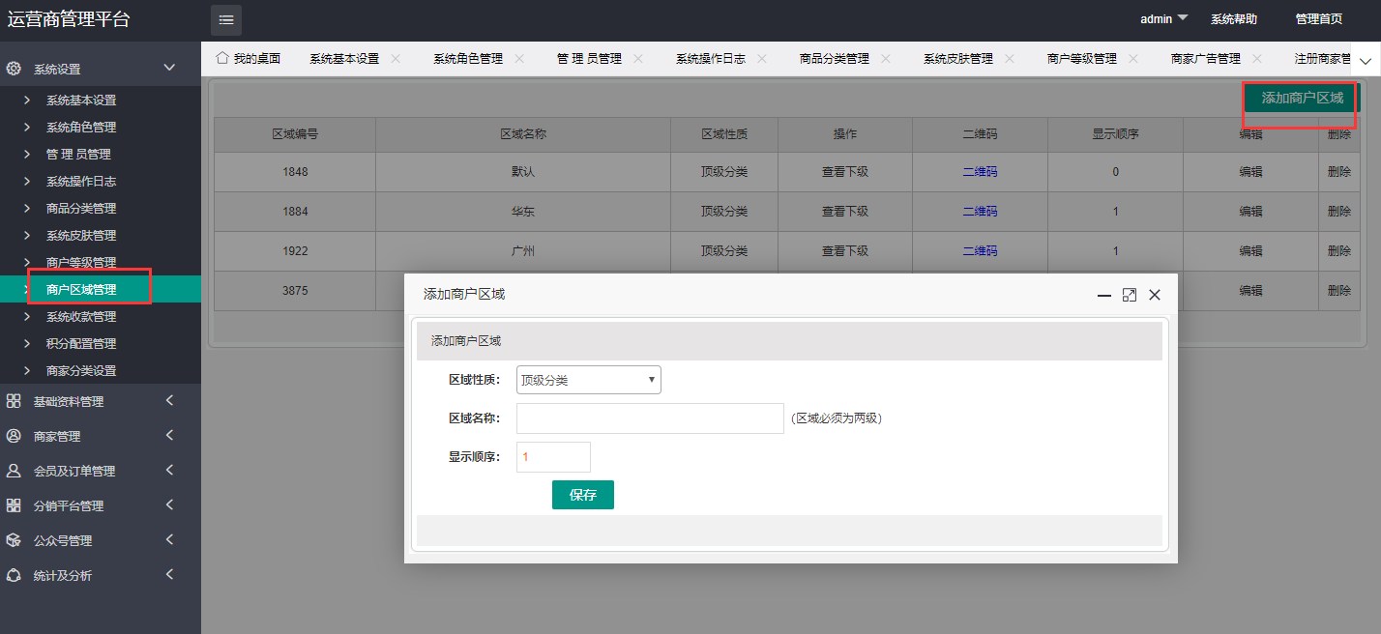Switch to the 我的桌面 tab
1381x634 pixels.
tap(249, 58)
